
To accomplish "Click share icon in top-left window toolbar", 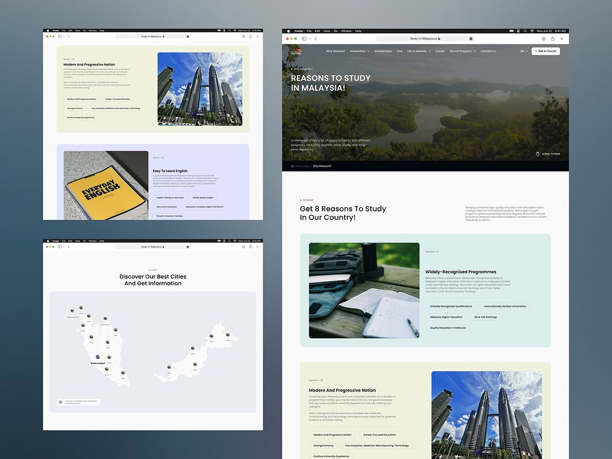I will point(250,36).
